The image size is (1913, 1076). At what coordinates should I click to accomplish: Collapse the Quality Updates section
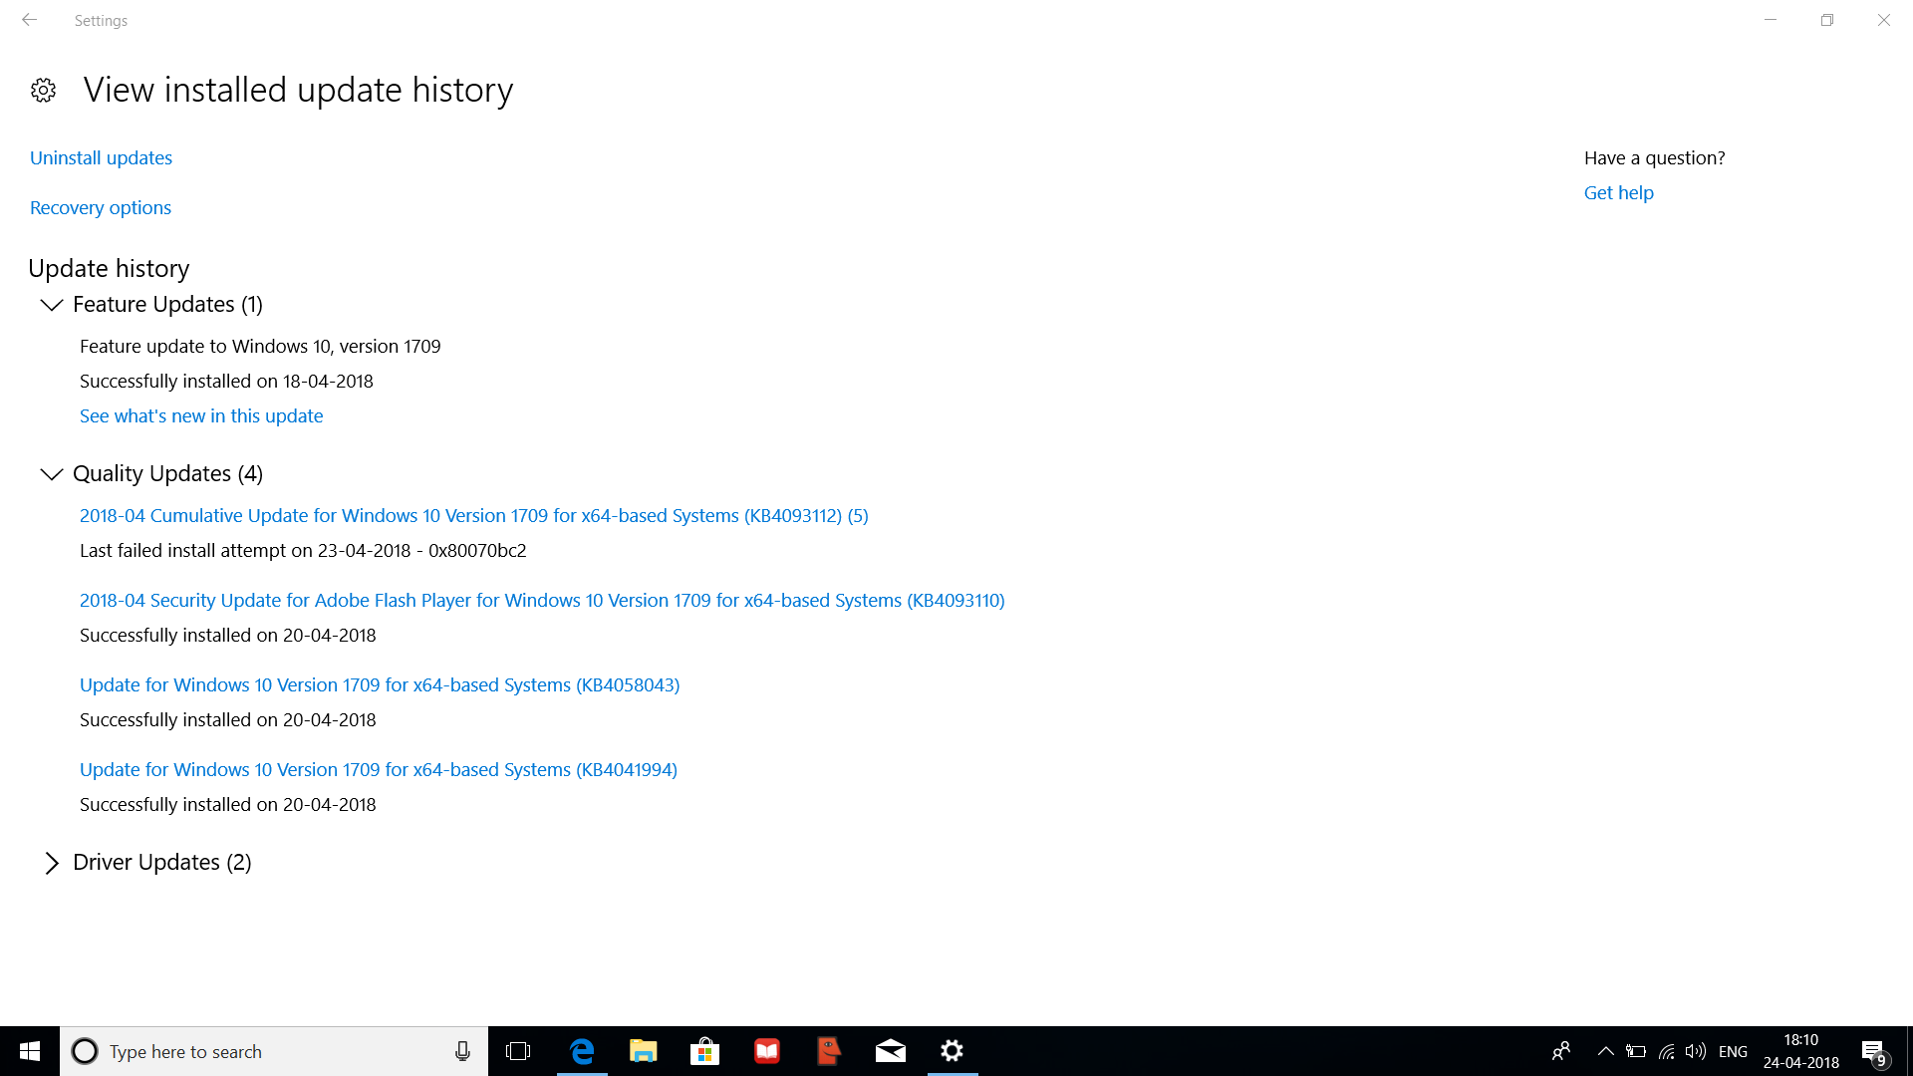(53, 473)
